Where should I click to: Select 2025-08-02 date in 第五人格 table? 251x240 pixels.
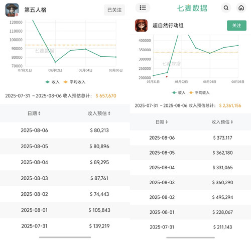[x=34, y=194]
